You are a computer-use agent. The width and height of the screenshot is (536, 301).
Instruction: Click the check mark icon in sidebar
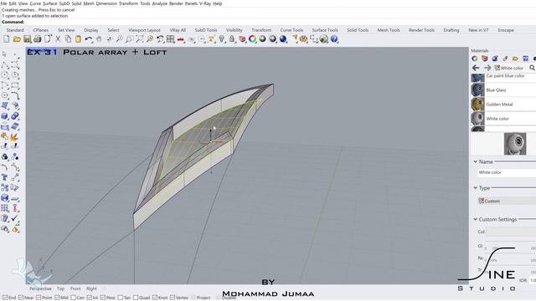(15, 218)
